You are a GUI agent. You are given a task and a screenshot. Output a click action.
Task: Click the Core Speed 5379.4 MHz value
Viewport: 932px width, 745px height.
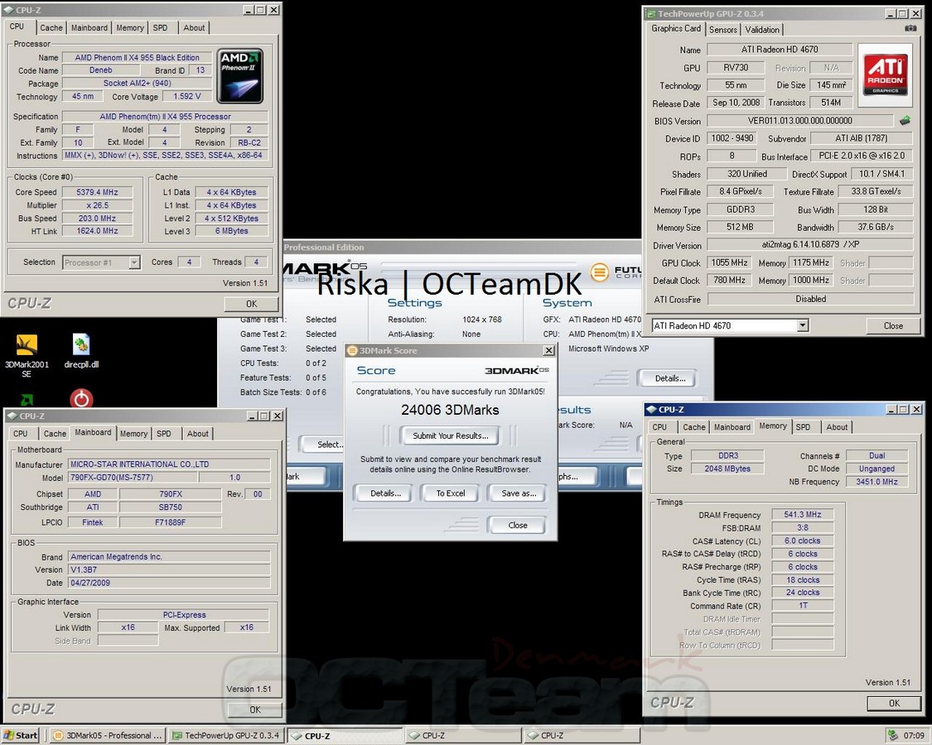(97, 192)
